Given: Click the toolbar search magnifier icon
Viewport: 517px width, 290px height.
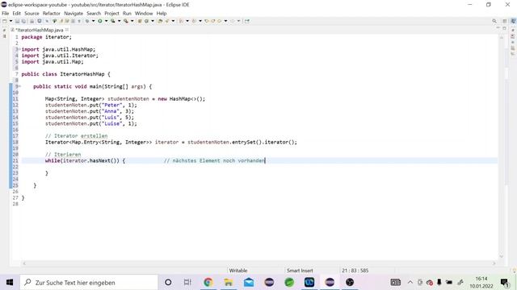Looking at the screenshot, I should (x=494, y=21).
